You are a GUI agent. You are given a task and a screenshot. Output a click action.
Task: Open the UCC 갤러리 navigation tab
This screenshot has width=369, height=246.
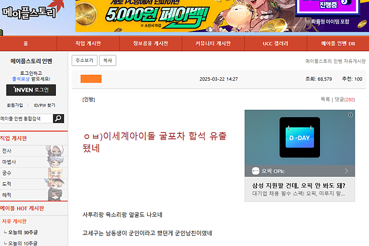(275, 43)
